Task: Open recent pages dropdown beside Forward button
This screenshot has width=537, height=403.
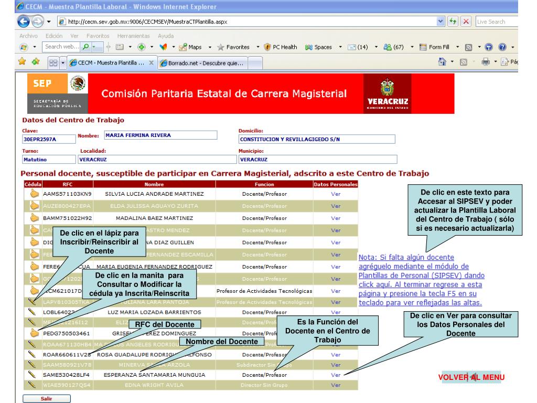Action: [49, 22]
